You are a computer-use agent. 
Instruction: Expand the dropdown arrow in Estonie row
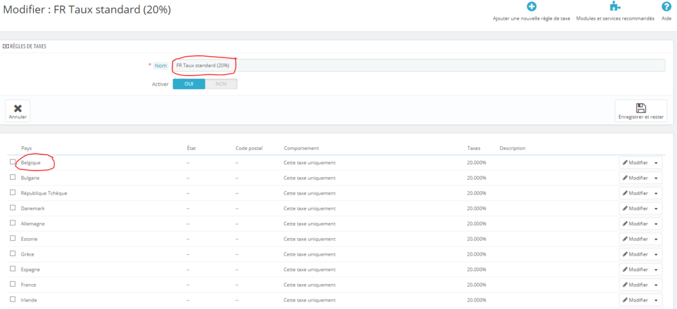(657, 239)
